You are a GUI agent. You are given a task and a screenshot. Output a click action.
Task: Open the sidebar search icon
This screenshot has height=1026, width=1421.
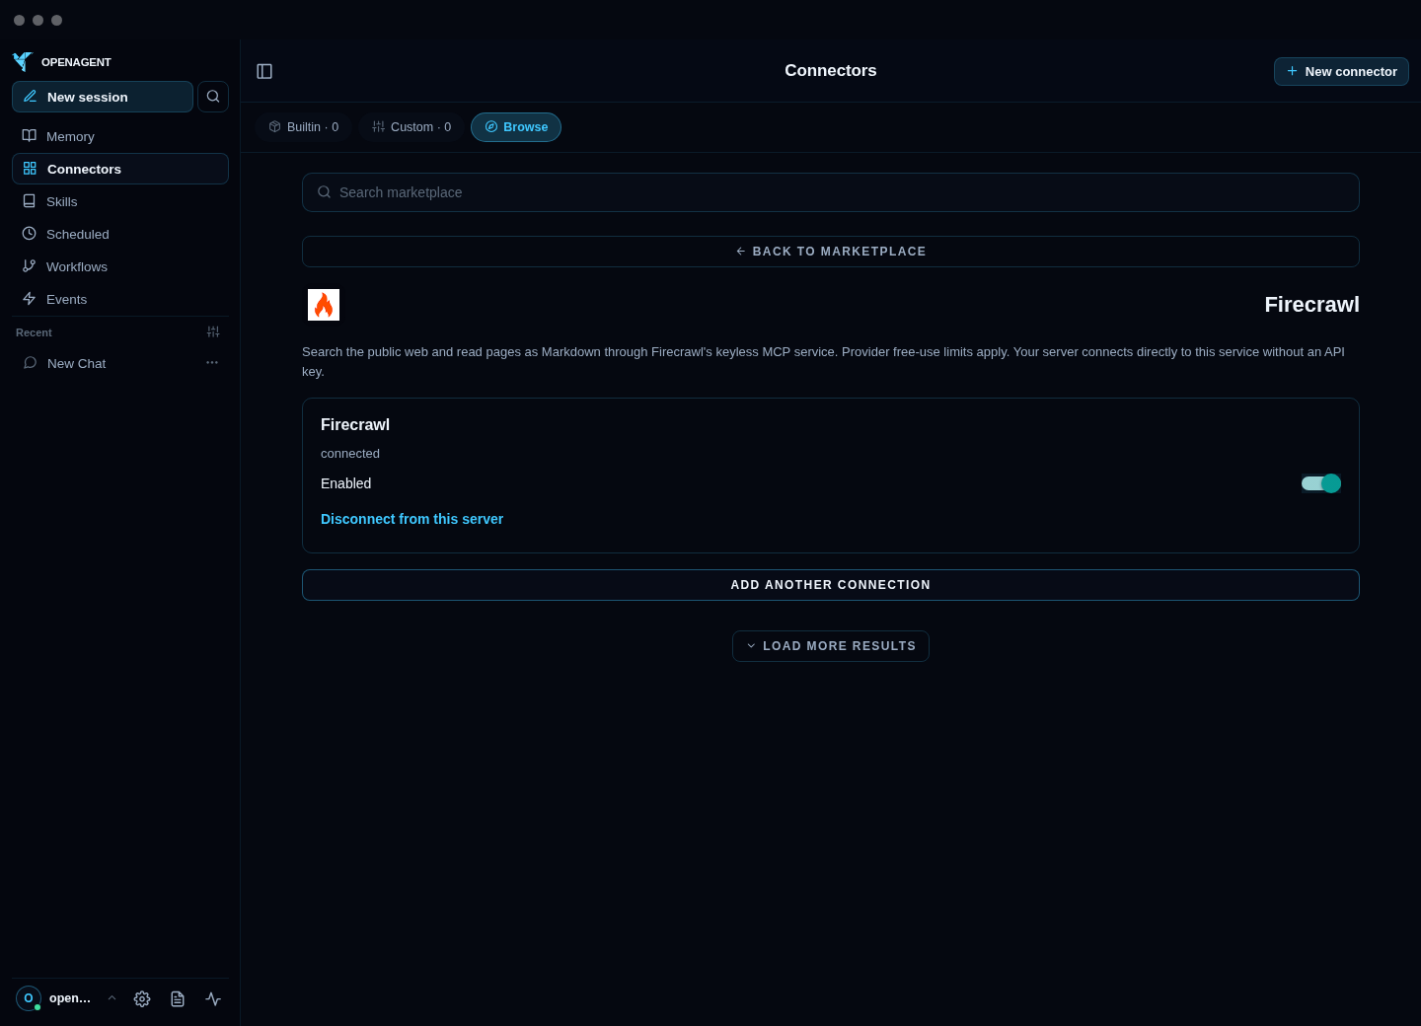213,97
